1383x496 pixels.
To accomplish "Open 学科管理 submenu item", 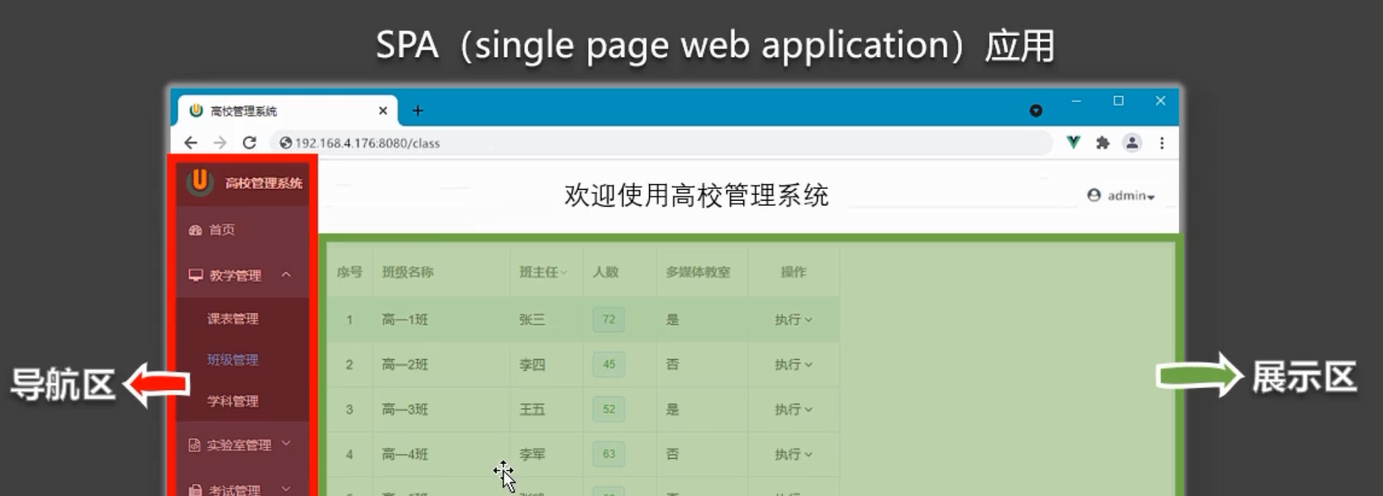I will click(x=233, y=401).
